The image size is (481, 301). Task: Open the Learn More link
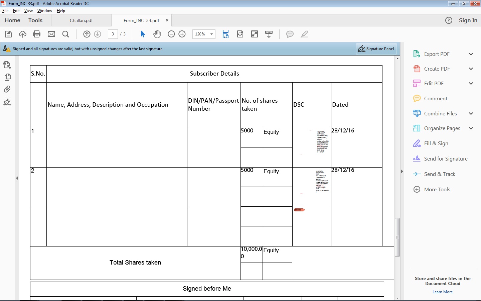pyautogui.click(x=442, y=292)
